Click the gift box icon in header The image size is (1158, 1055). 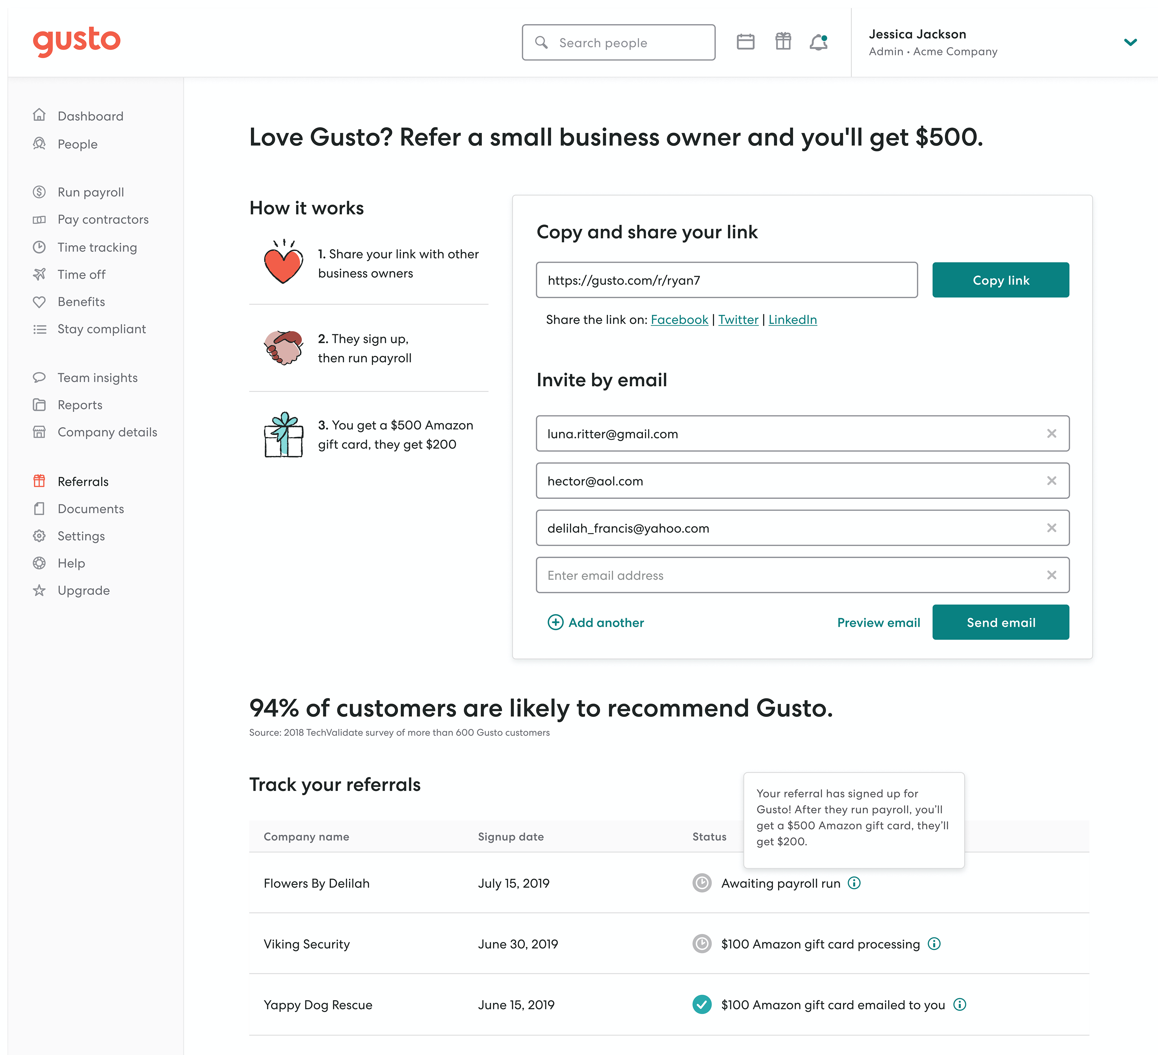[783, 41]
